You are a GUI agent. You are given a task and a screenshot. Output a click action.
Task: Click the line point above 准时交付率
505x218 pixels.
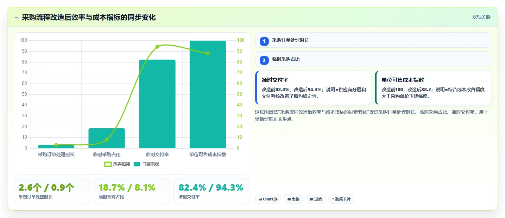157,47
